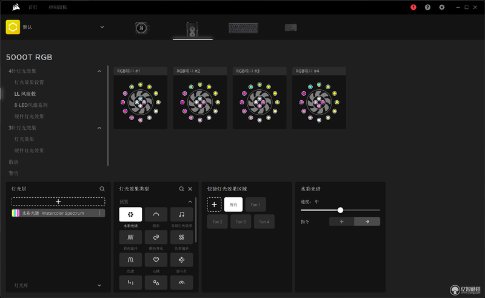The width and height of the screenshot is (485, 298).
Task: Click the Corsair sails logo
Action: (16, 7)
